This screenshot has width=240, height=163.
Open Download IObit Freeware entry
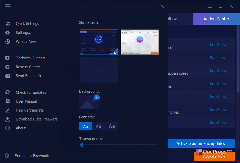coord(37,119)
